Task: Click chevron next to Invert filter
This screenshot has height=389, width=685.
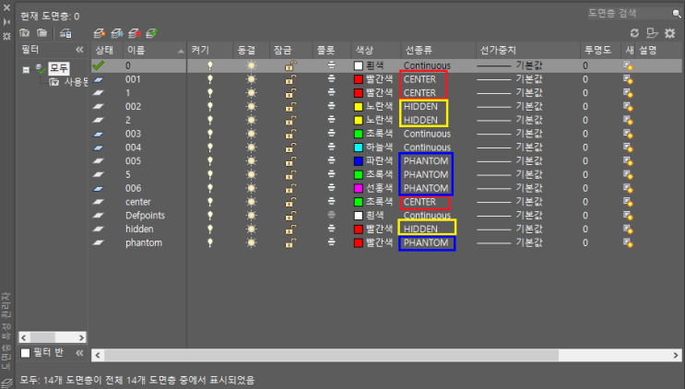Action: coord(79,353)
